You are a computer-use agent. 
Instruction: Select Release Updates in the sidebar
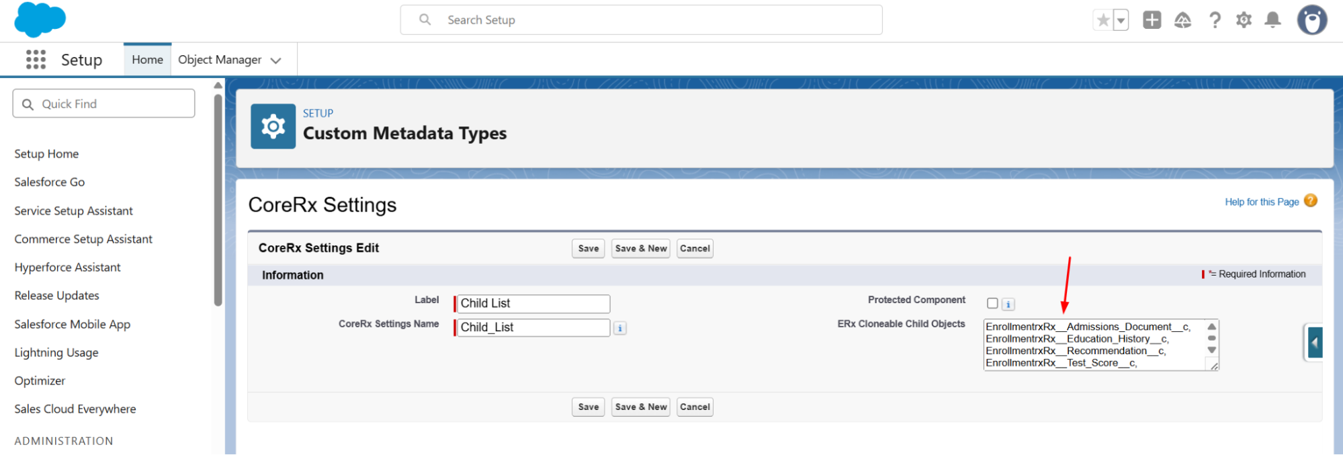pos(57,296)
